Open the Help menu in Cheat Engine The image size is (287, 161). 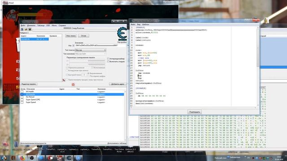(x=62, y=25)
